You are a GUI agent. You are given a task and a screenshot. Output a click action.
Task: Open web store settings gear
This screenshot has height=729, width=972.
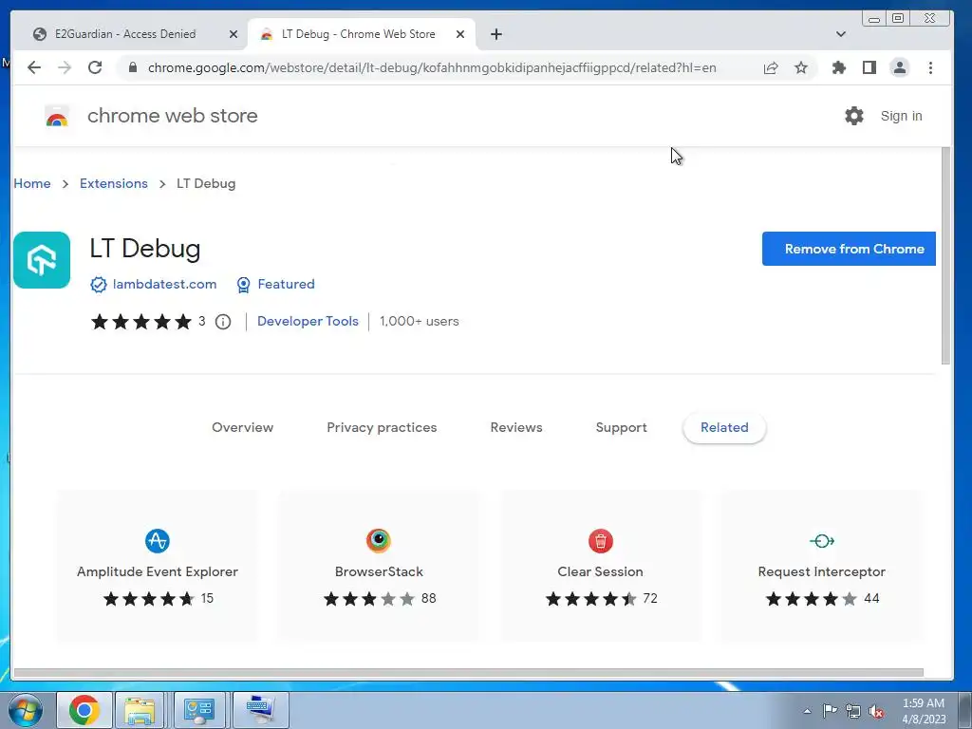tap(854, 116)
